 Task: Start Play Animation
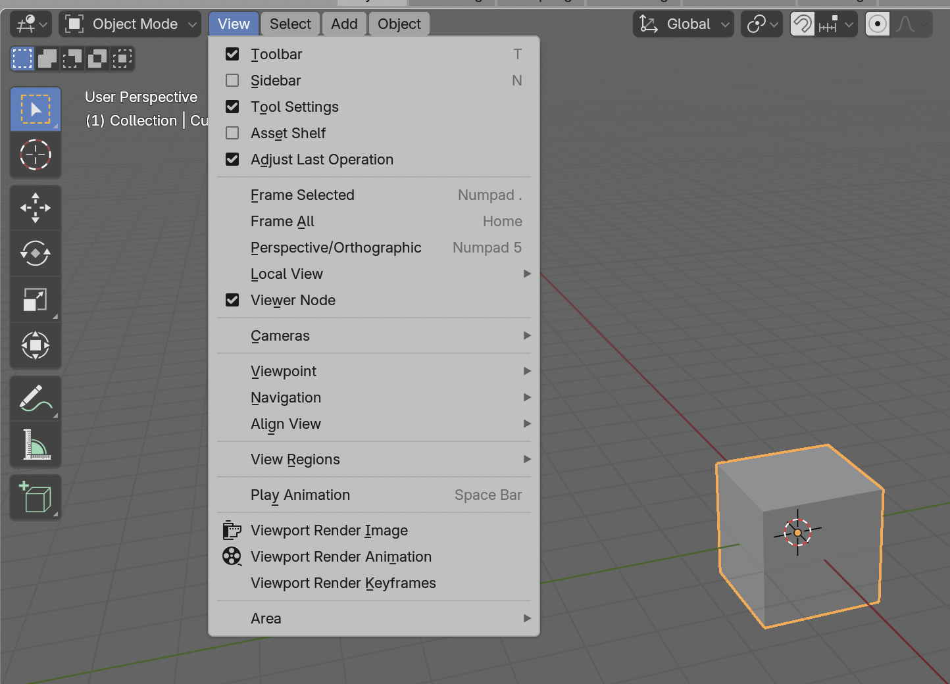[x=374, y=495]
